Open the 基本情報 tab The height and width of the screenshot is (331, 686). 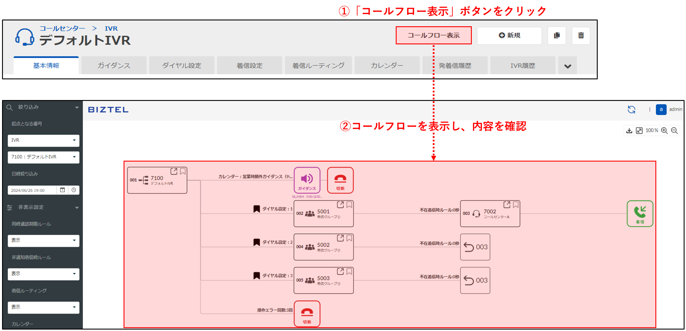[x=46, y=66]
